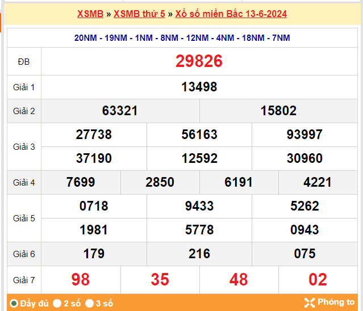Click the Giải 2 number 15802
363x311 pixels.
pos(278,111)
